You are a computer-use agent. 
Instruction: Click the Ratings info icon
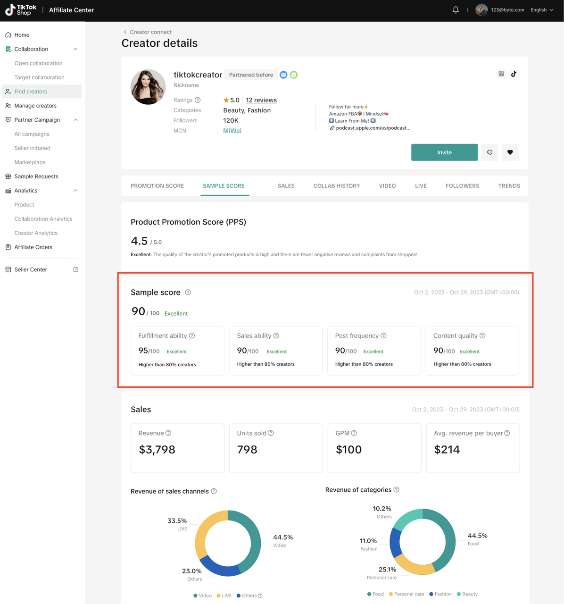(x=198, y=100)
